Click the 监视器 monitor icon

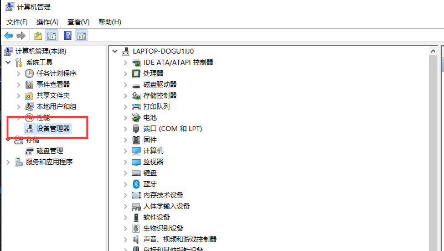pyautogui.click(x=136, y=162)
